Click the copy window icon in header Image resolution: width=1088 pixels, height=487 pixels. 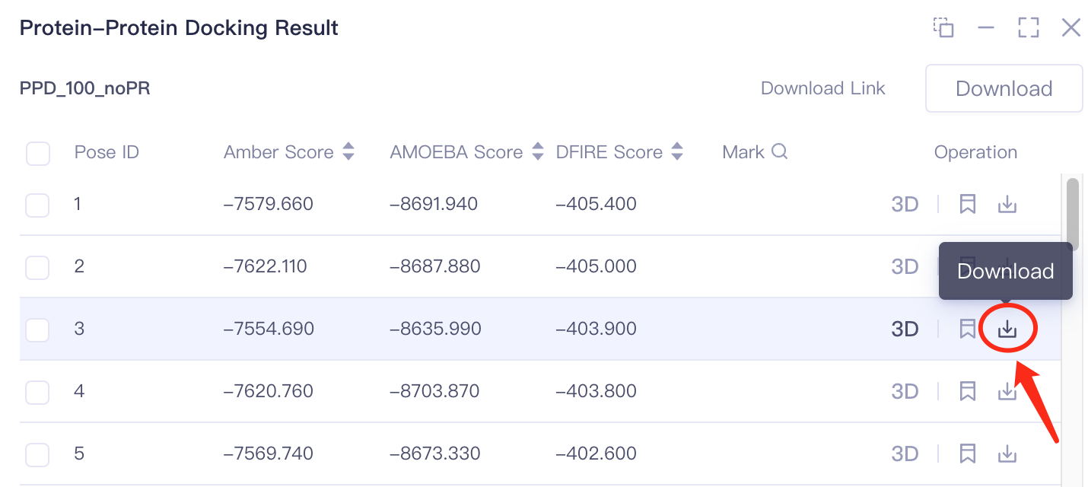click(943, 28)
